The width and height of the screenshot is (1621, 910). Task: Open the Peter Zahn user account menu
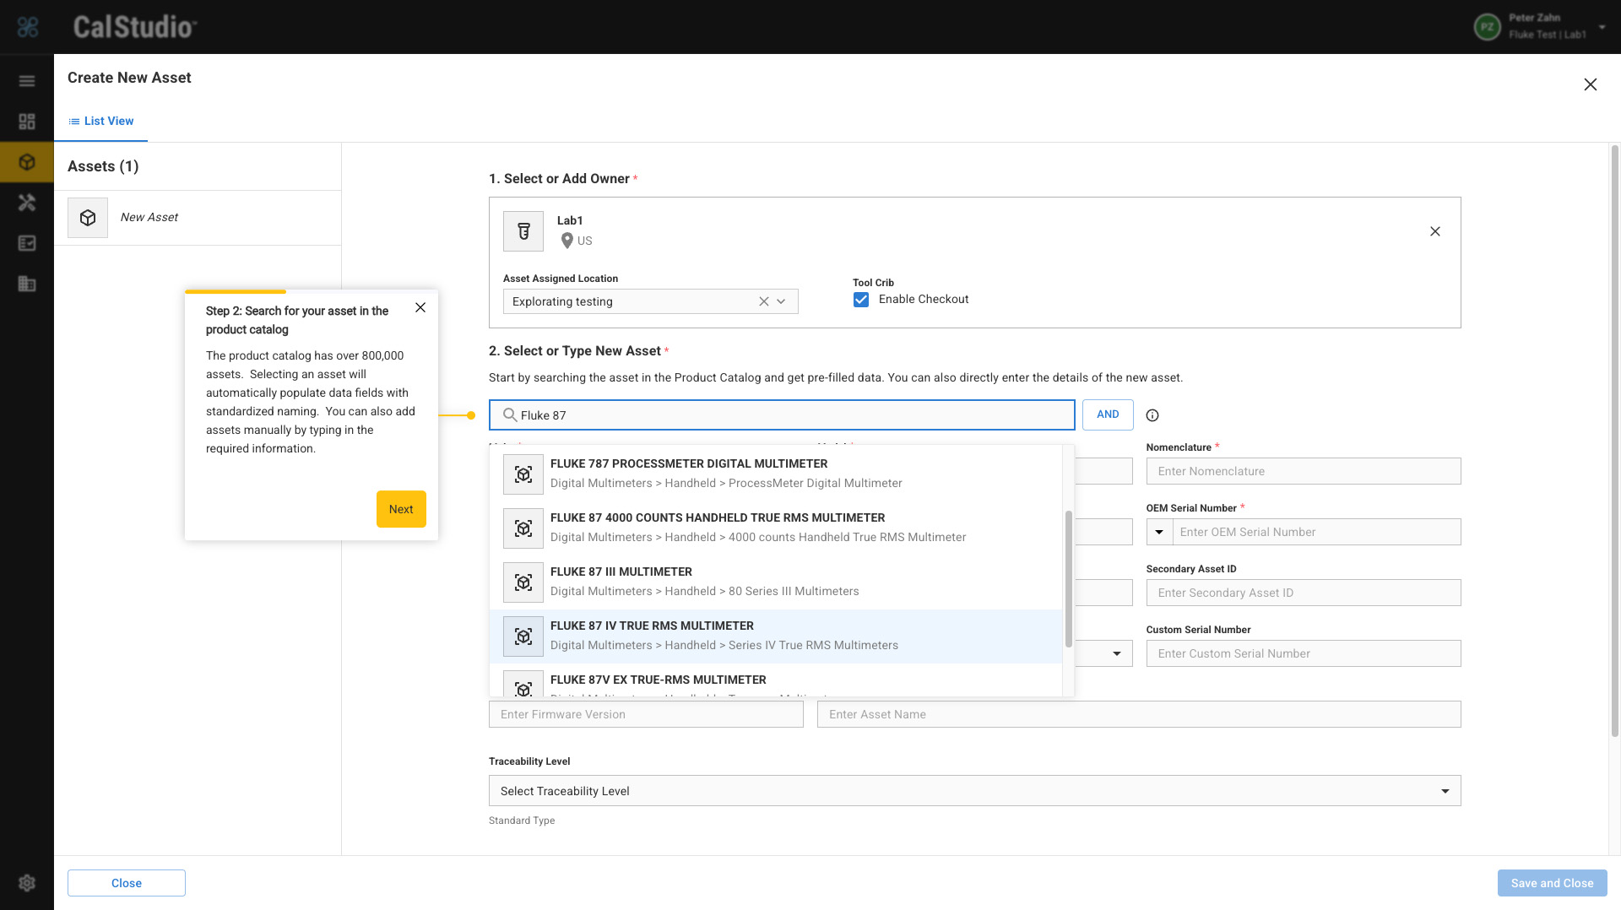click(x=1540, y=27)
